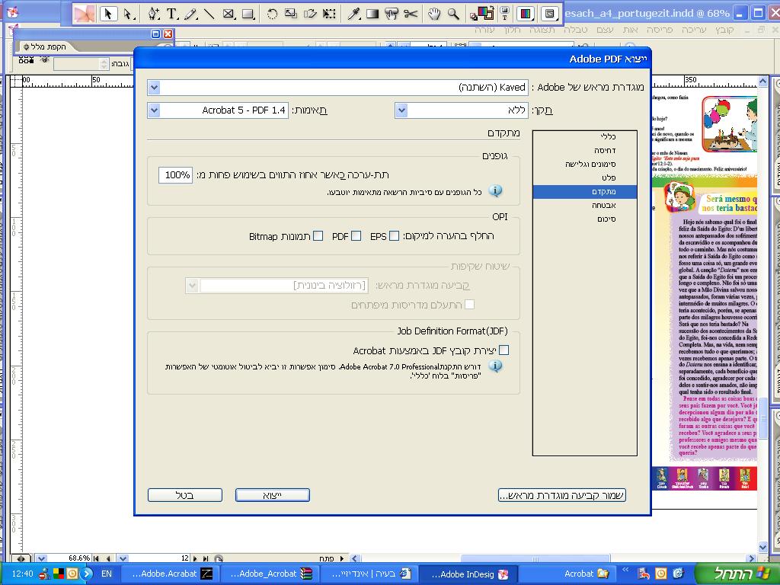Screen dimensions: 780x585
Task: Select סיכום (Summary) in the category list
Action: pos(584,219)
